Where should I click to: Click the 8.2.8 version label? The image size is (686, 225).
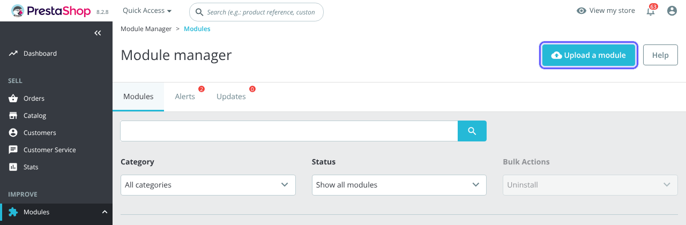(103, 12)
